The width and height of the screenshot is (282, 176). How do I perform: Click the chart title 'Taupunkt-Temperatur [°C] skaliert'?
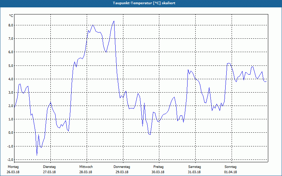coord(144,3)
